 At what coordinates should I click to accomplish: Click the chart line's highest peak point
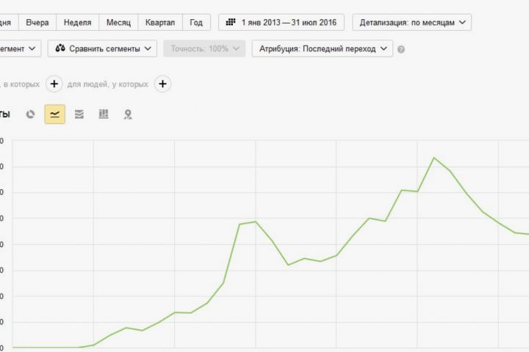434,158
